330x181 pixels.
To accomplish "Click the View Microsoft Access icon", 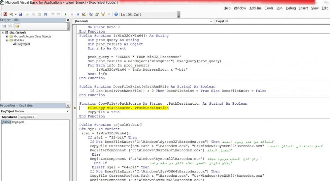I will point(5,14).
